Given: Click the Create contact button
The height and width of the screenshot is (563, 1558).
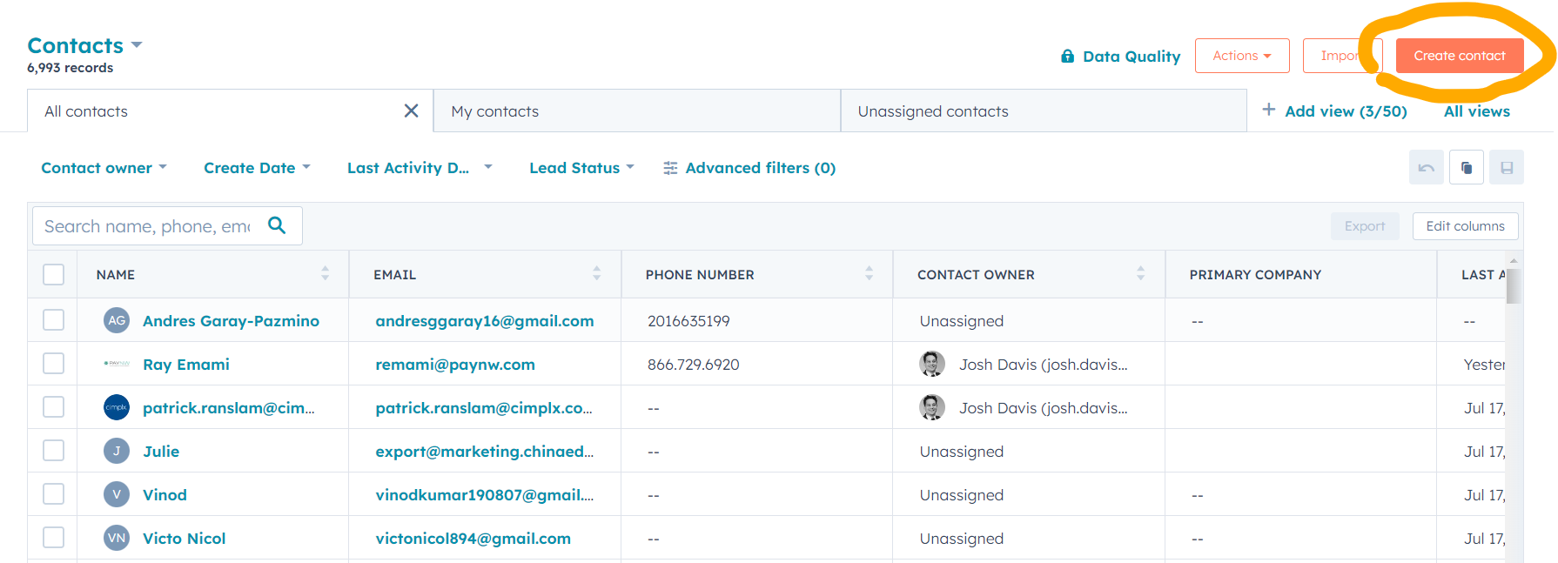Looking at the screenshot, I should (x=1459, y=56).
